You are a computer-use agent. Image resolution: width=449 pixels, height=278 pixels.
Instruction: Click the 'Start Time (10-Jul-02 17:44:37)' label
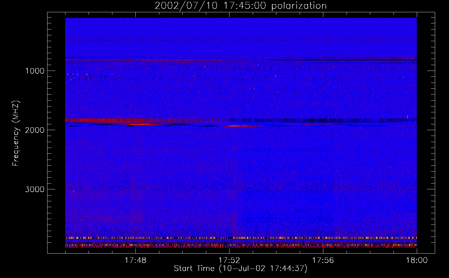pyautogui.click(x=241, y=269)
